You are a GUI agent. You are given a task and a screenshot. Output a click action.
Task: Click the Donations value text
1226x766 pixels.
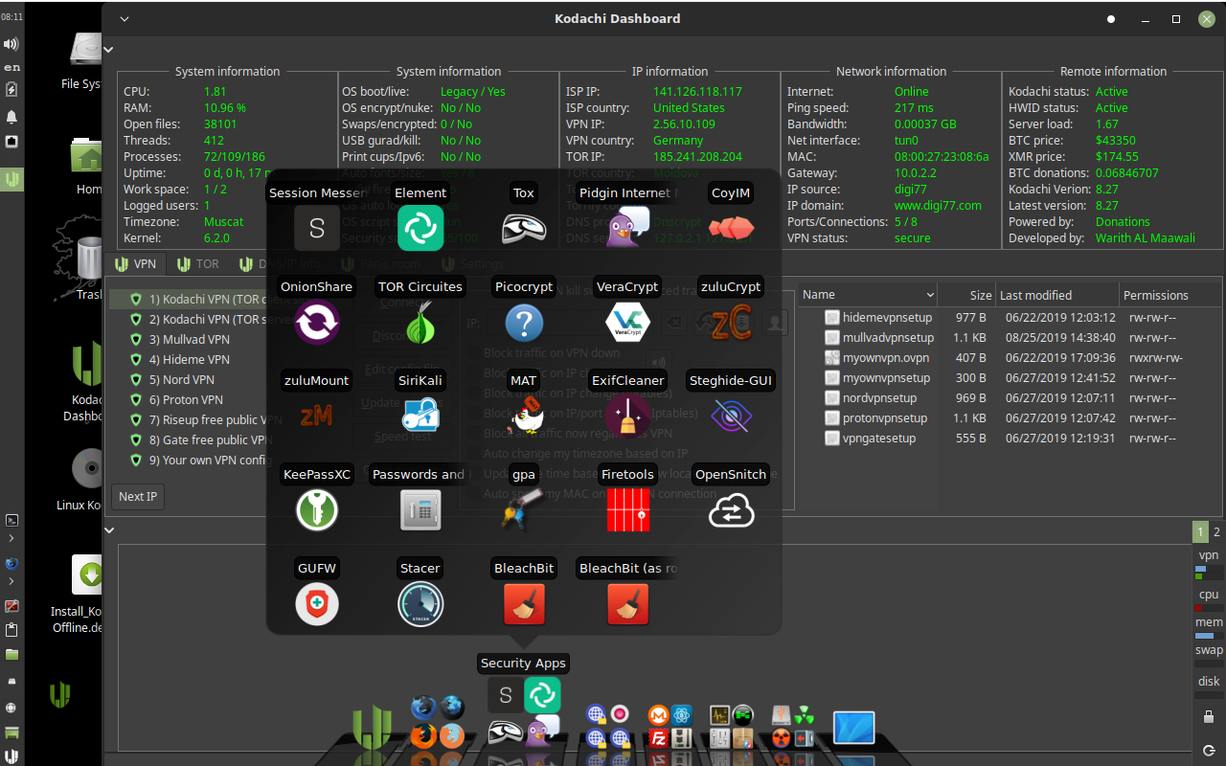tap(1123, 222)
